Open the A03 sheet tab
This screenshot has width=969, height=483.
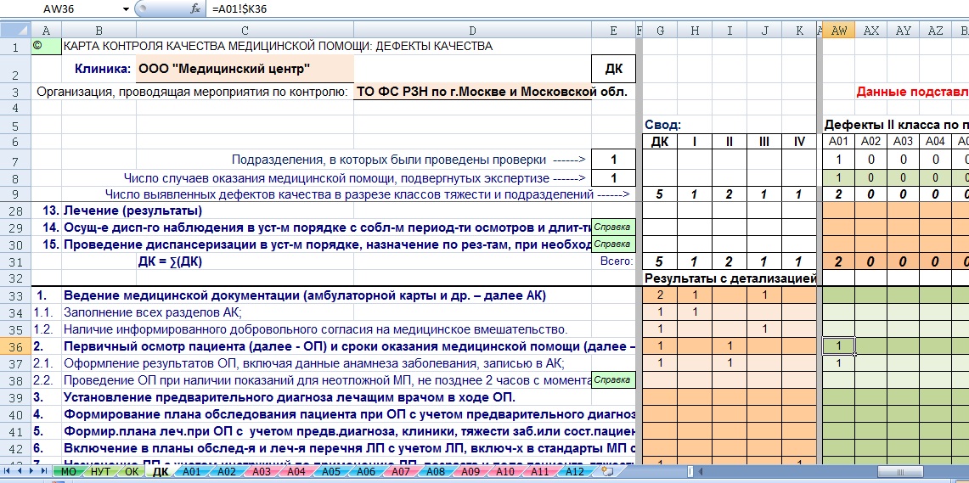261,472
